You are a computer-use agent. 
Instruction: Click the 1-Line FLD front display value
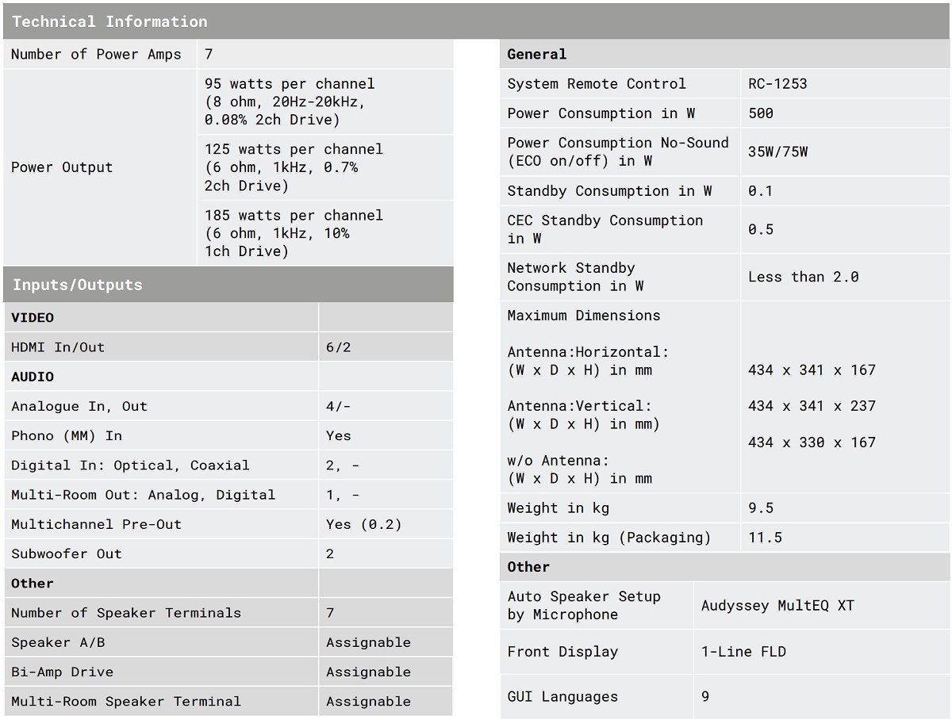pos(743,652)
